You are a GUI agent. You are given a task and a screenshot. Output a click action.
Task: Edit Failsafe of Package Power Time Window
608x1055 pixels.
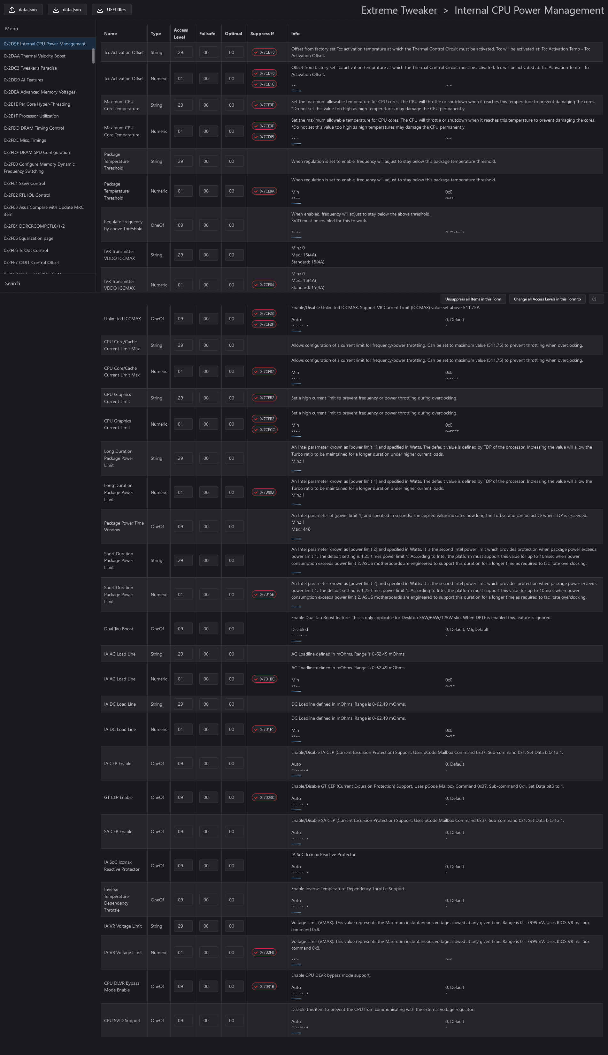[208, 527]
